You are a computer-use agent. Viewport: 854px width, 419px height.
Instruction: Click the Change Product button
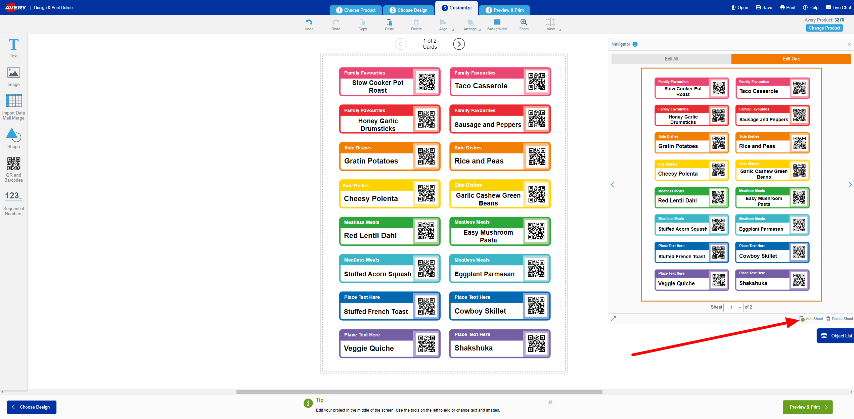coord(824,28)
